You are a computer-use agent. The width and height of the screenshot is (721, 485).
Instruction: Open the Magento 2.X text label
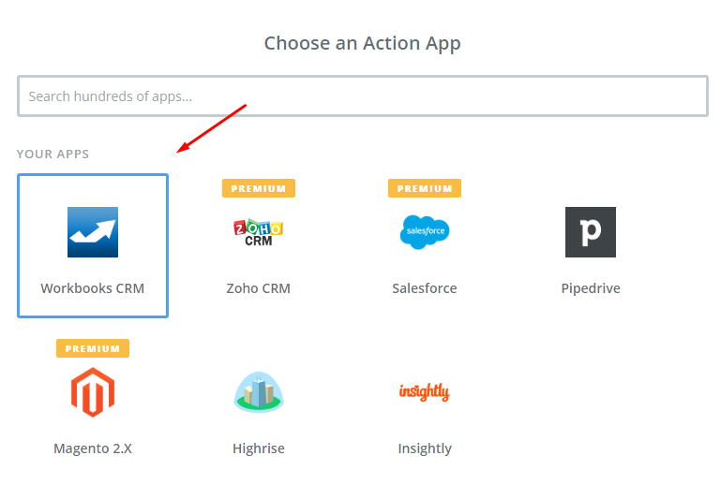point(93,448)
